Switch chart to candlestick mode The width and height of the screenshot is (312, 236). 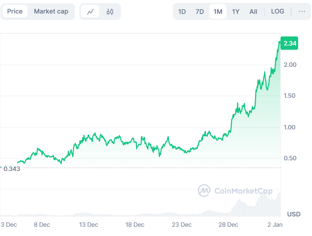[110, 11]
